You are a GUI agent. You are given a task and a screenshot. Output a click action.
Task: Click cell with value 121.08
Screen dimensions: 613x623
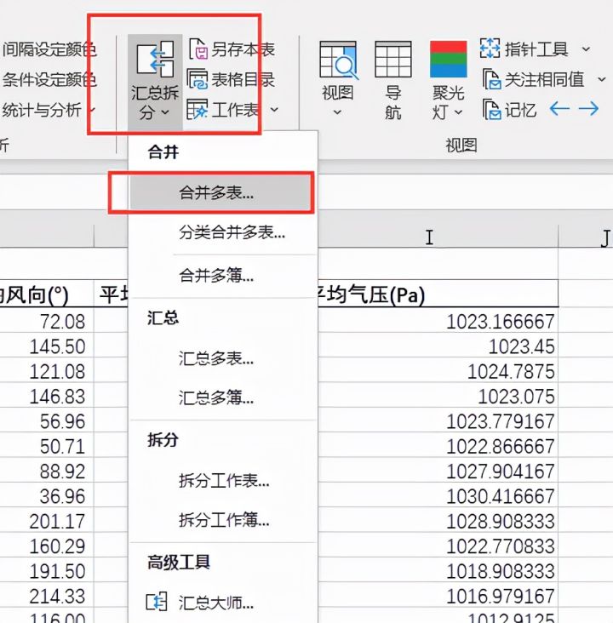click(47, 371)
